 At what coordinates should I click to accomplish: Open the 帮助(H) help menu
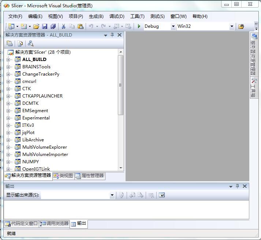click(x=200, y=16)
